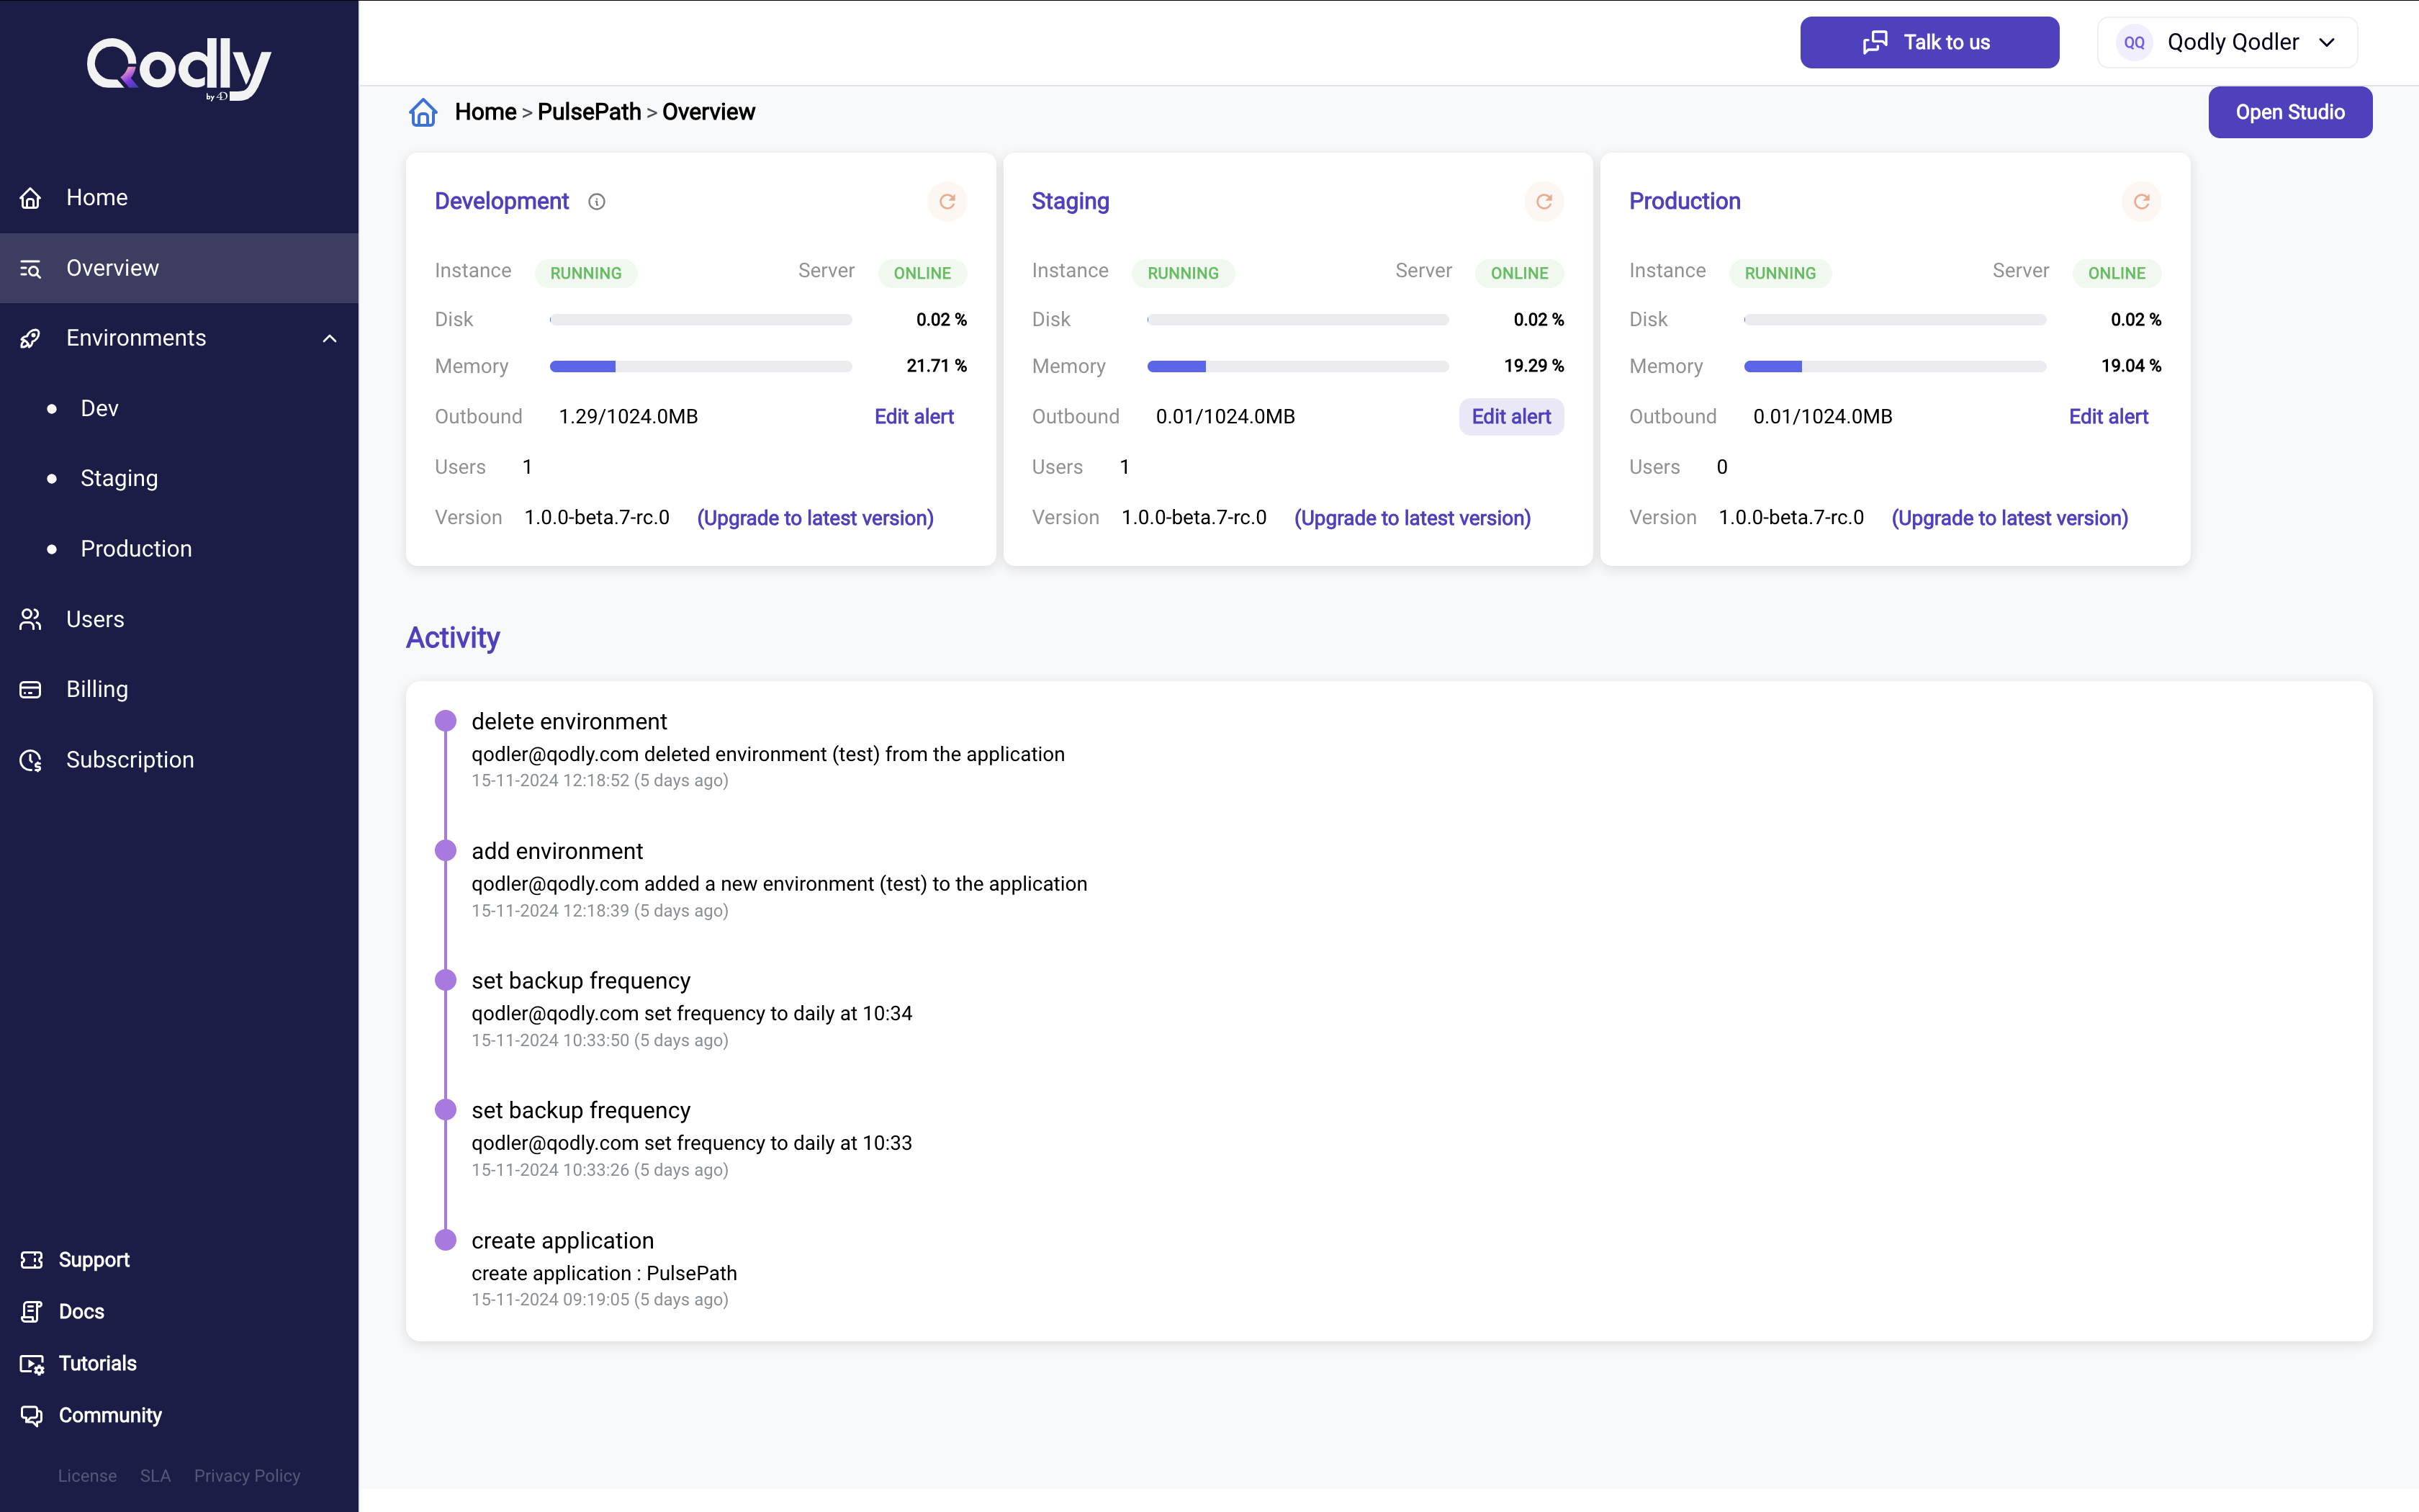Click Edit alert in Production card
This screenshot has width=2419, height=1512.
2108,417
